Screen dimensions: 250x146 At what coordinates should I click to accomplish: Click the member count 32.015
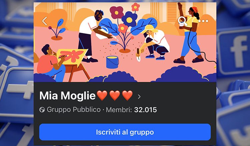[x=145, y=110]
